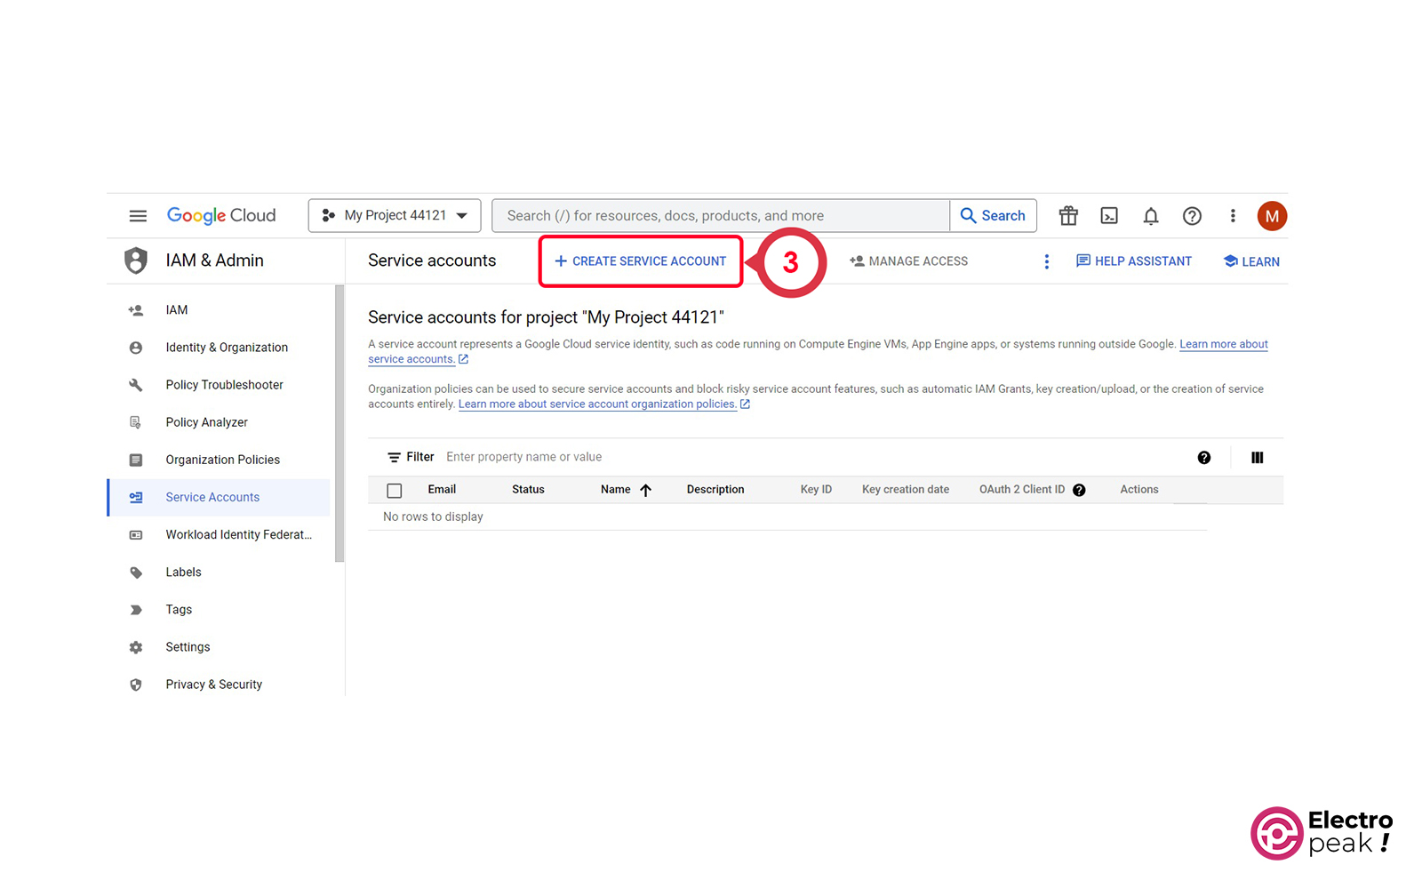Image resolution: width=1422 pixels, height=889 pixels.
Task: Click the Policy Analyzer document icon
Action: 136,422
